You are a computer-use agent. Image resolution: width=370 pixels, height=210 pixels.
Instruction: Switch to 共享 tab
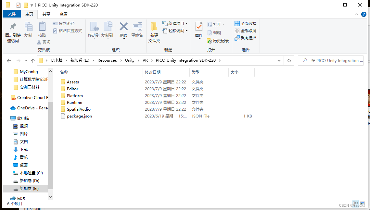point(46,14)
